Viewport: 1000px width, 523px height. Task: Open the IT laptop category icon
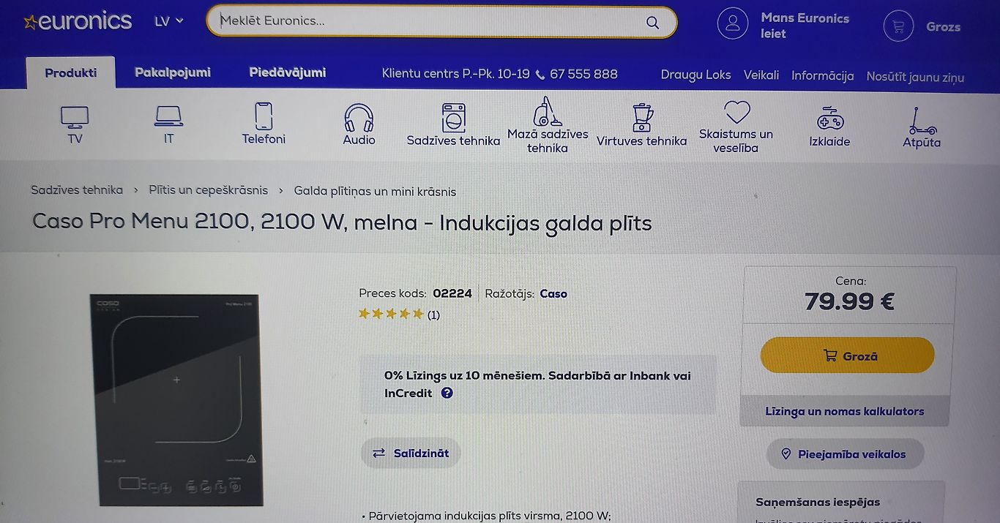[x=168, y=116]
